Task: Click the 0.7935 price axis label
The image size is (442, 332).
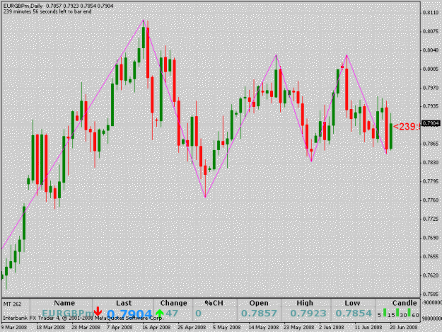Action: [x=431, y=106]
